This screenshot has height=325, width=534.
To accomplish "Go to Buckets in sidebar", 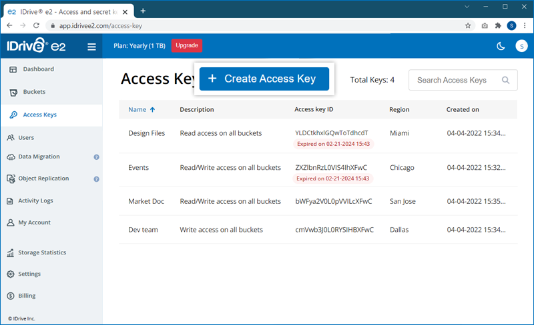I will pos(34,92).
